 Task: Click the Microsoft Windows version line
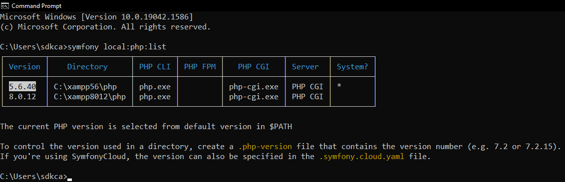point(96,17)
